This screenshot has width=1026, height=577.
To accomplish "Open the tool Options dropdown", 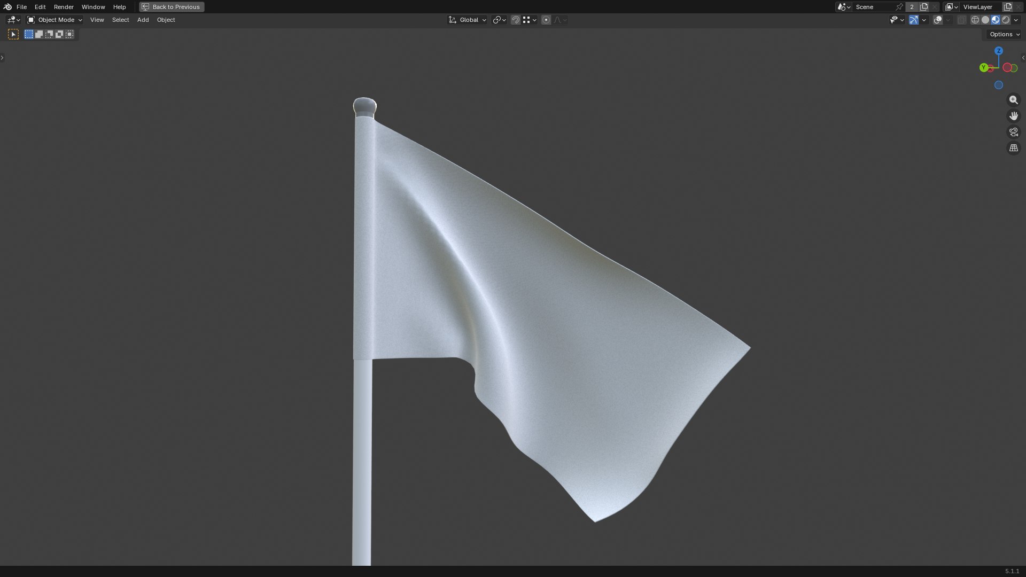I will click(x=1004, y=34).
